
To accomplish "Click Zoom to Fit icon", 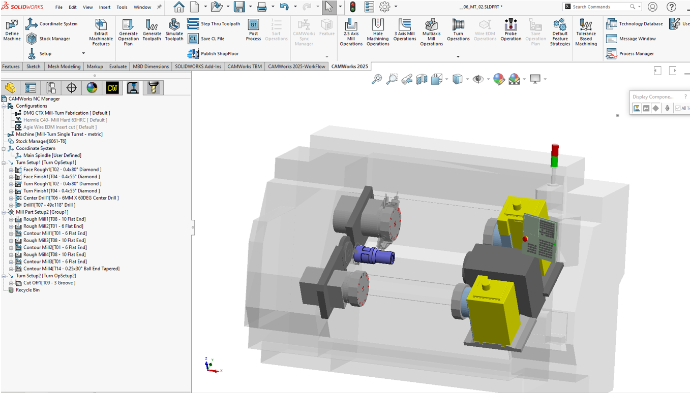I will (377, 79).
